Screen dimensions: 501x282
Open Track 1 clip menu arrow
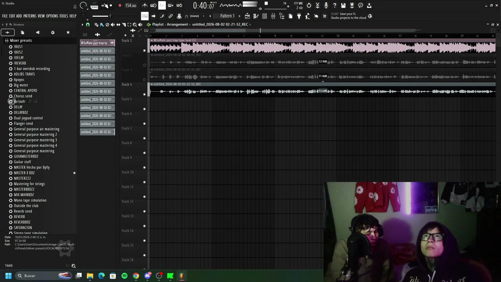coord(152,40)
